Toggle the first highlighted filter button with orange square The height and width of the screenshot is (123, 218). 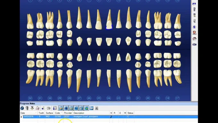[61, 108]
